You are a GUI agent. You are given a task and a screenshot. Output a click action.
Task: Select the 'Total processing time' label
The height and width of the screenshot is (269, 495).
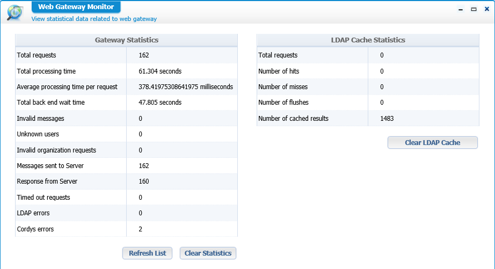(x=46, y=71)
